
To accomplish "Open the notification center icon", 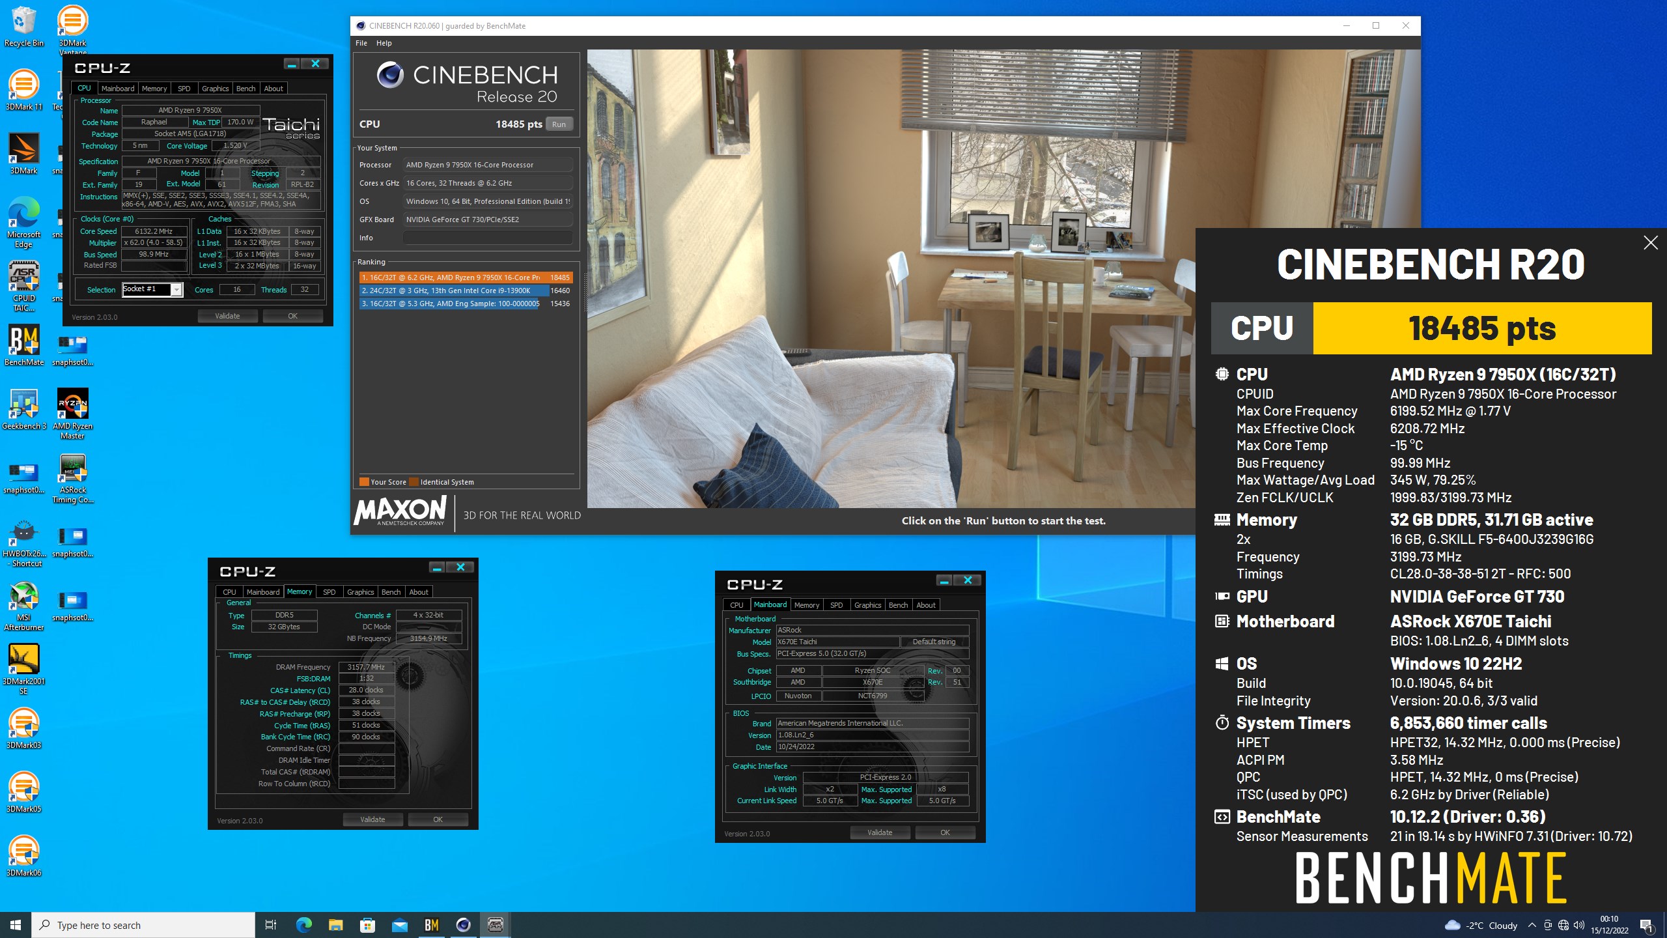I will 1647,925.
